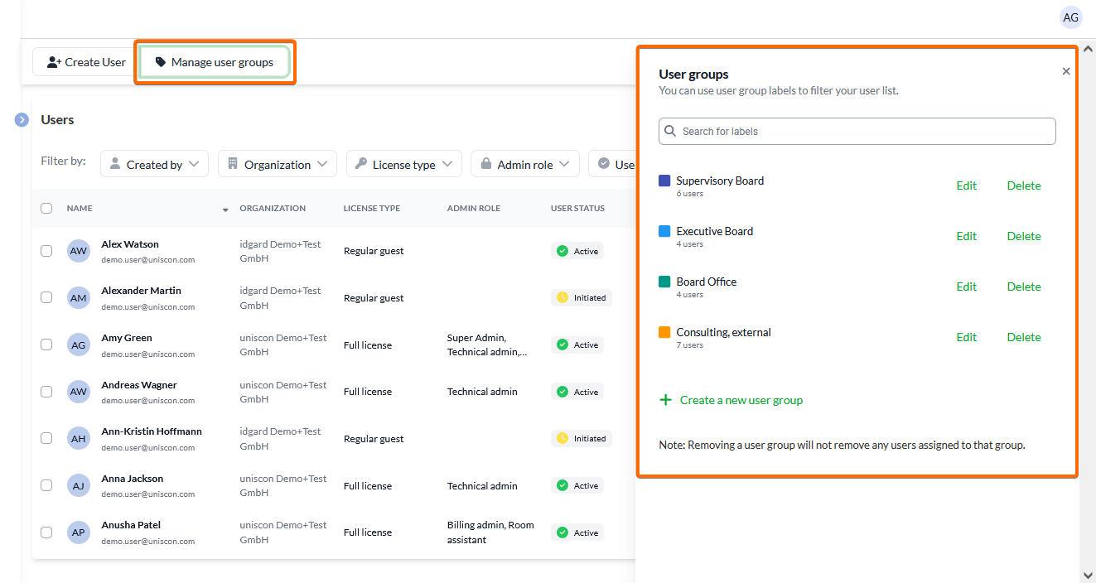Click the orange Consulting, external color swatch
Image resolution: width=1096 pixels, height=583 pixels.
(x=664, y=331)
